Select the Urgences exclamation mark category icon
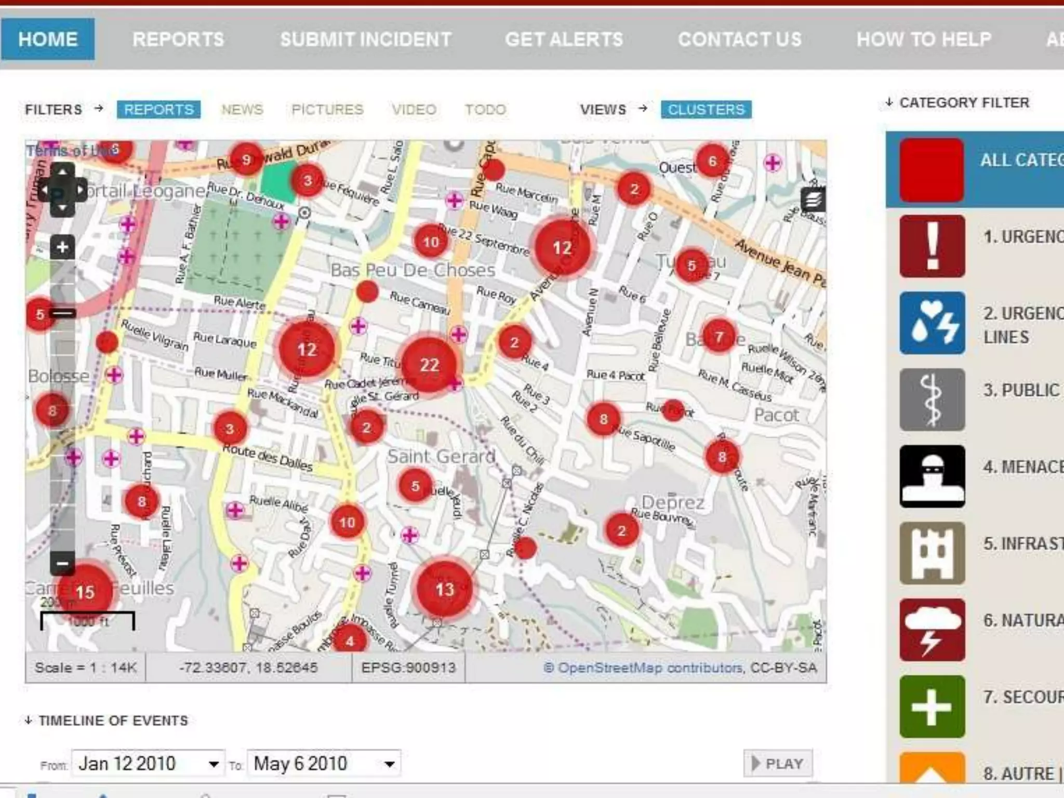The width and height of the screenshot is (1064, 798). click(x=932, y=246)
